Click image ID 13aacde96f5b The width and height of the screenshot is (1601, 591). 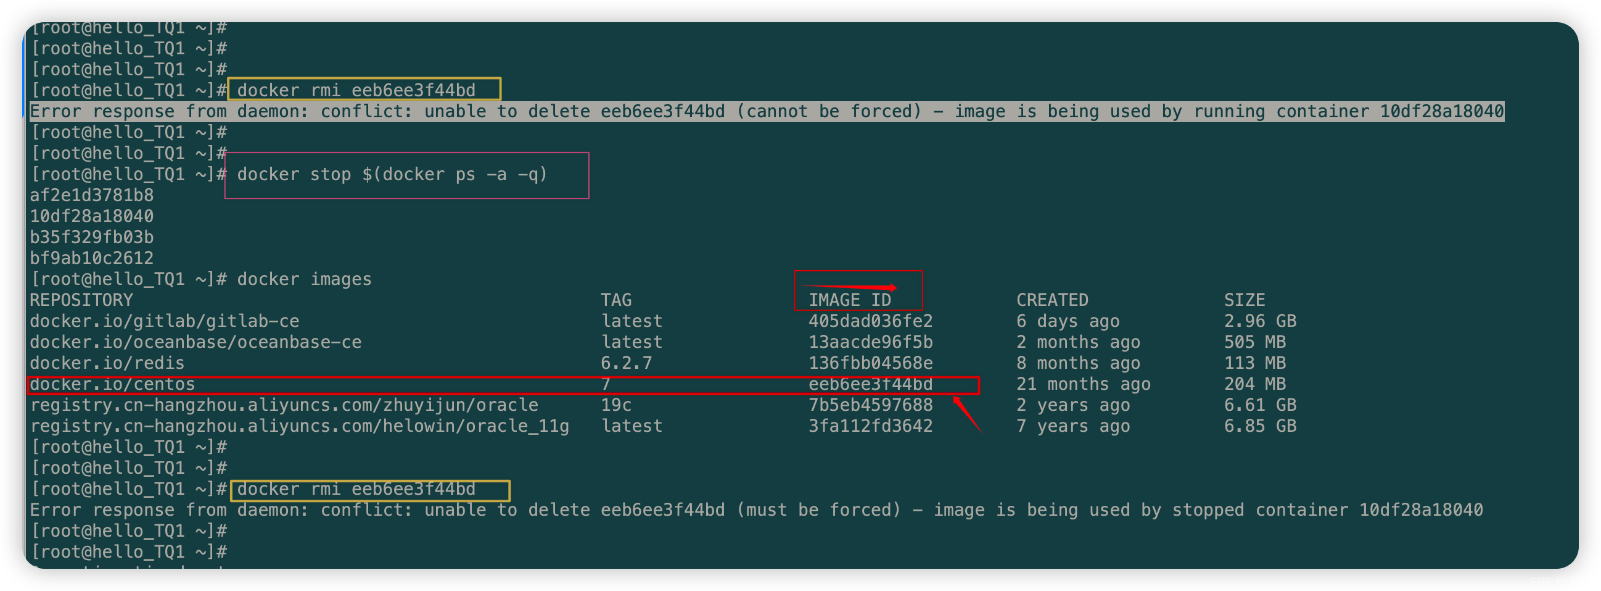tap(870, 343)
